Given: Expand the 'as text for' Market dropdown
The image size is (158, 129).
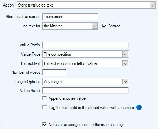Looking at the screenshot, I should [95, 26].
